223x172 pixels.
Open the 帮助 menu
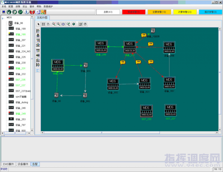(x=39, y=6)
